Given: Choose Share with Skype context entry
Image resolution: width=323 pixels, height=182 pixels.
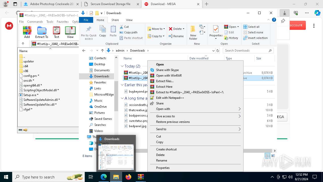Looking at the screenshot, I should [x=195, y=70].
